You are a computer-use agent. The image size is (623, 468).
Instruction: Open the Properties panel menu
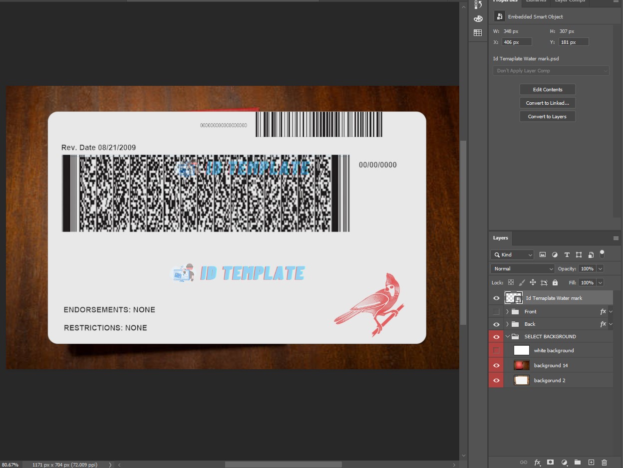616,1
